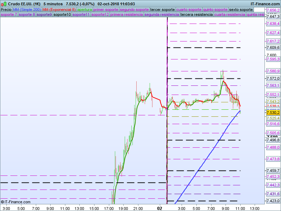
Task: Click the 7.488,0 price level label
Action: tap(273, 147)
